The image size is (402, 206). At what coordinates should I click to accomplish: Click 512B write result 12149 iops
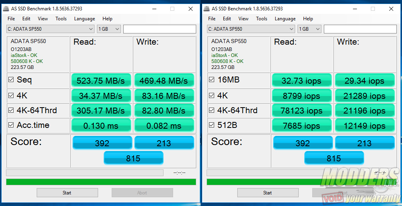click(x=365, y=126)
